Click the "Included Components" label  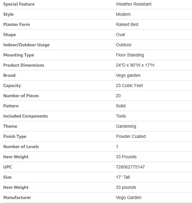pyautogui.click(x=25, y=116)
